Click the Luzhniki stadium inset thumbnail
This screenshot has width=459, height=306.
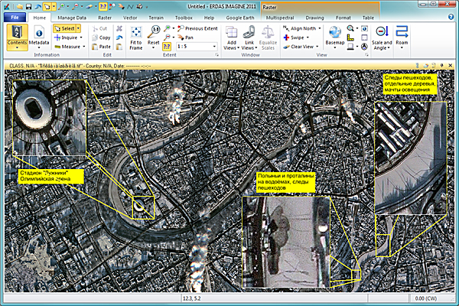pos(50,118)
